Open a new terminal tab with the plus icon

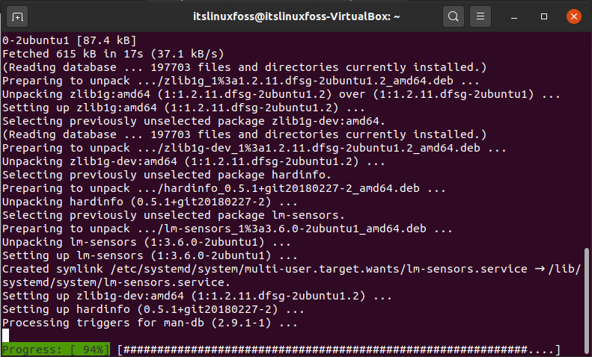click(x=17, y=17)
